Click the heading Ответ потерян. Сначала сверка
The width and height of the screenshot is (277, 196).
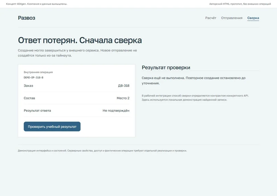click(x=80, y=40)
